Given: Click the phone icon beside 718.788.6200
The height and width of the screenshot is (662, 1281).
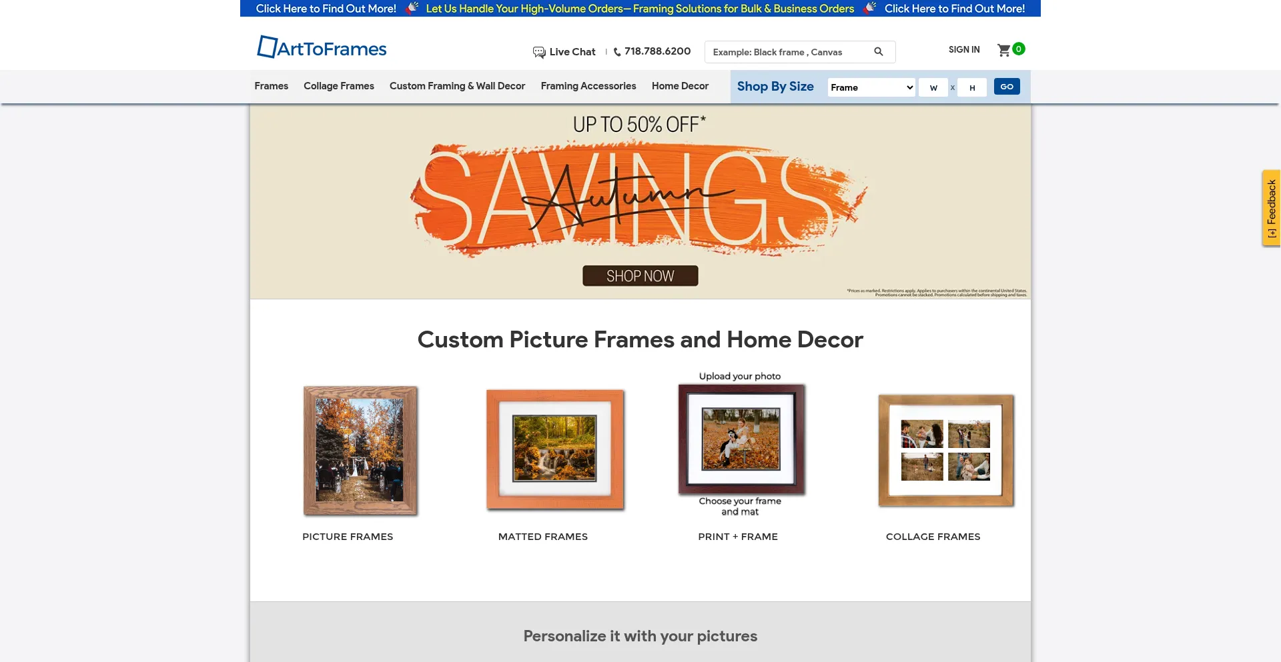Looking at the screenshot, I should pos(617,52).
